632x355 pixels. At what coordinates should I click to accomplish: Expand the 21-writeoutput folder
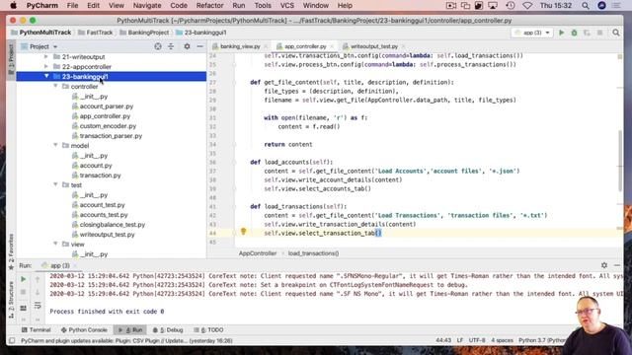[x=46, y=57]
